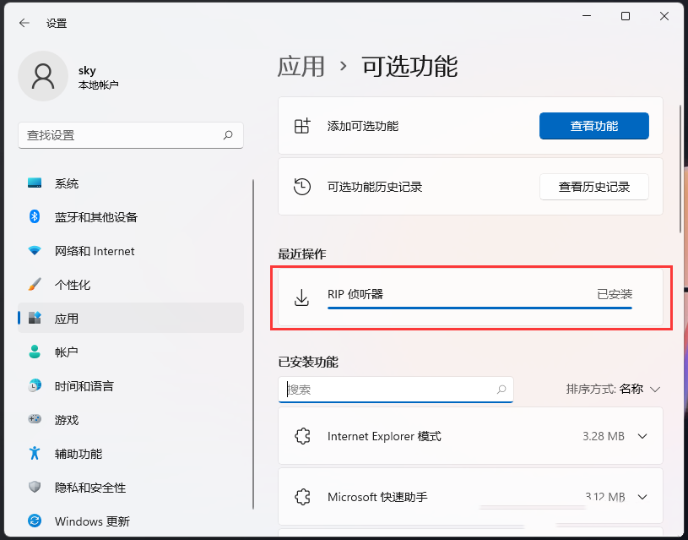The width and height of the screenshot is (688, 540).
Task: Expand the Microsoft 快速助手 entry
Action: coord(642,497)
